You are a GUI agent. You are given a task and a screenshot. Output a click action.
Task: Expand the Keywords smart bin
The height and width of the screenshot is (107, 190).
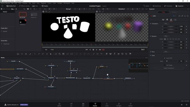2,44
